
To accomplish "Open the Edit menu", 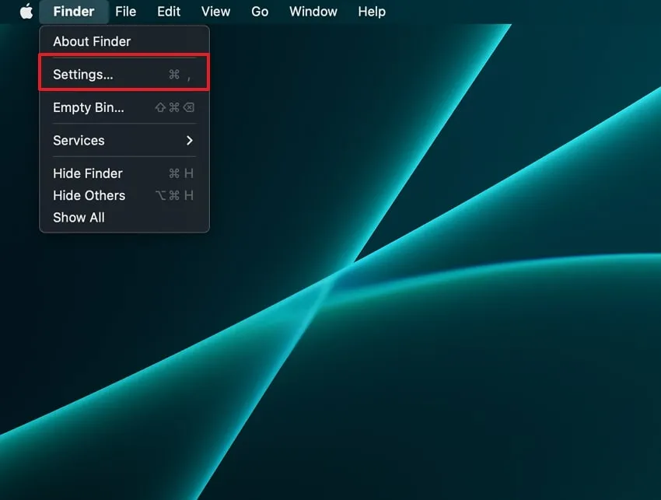I will click(x=169, y=12).
